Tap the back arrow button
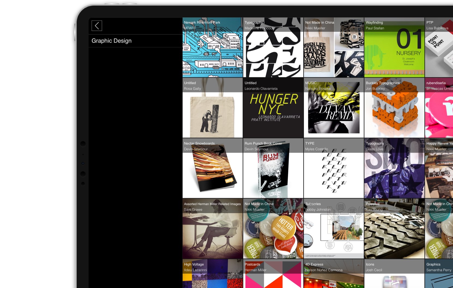453x288 pixels. (x=97, y=26)
